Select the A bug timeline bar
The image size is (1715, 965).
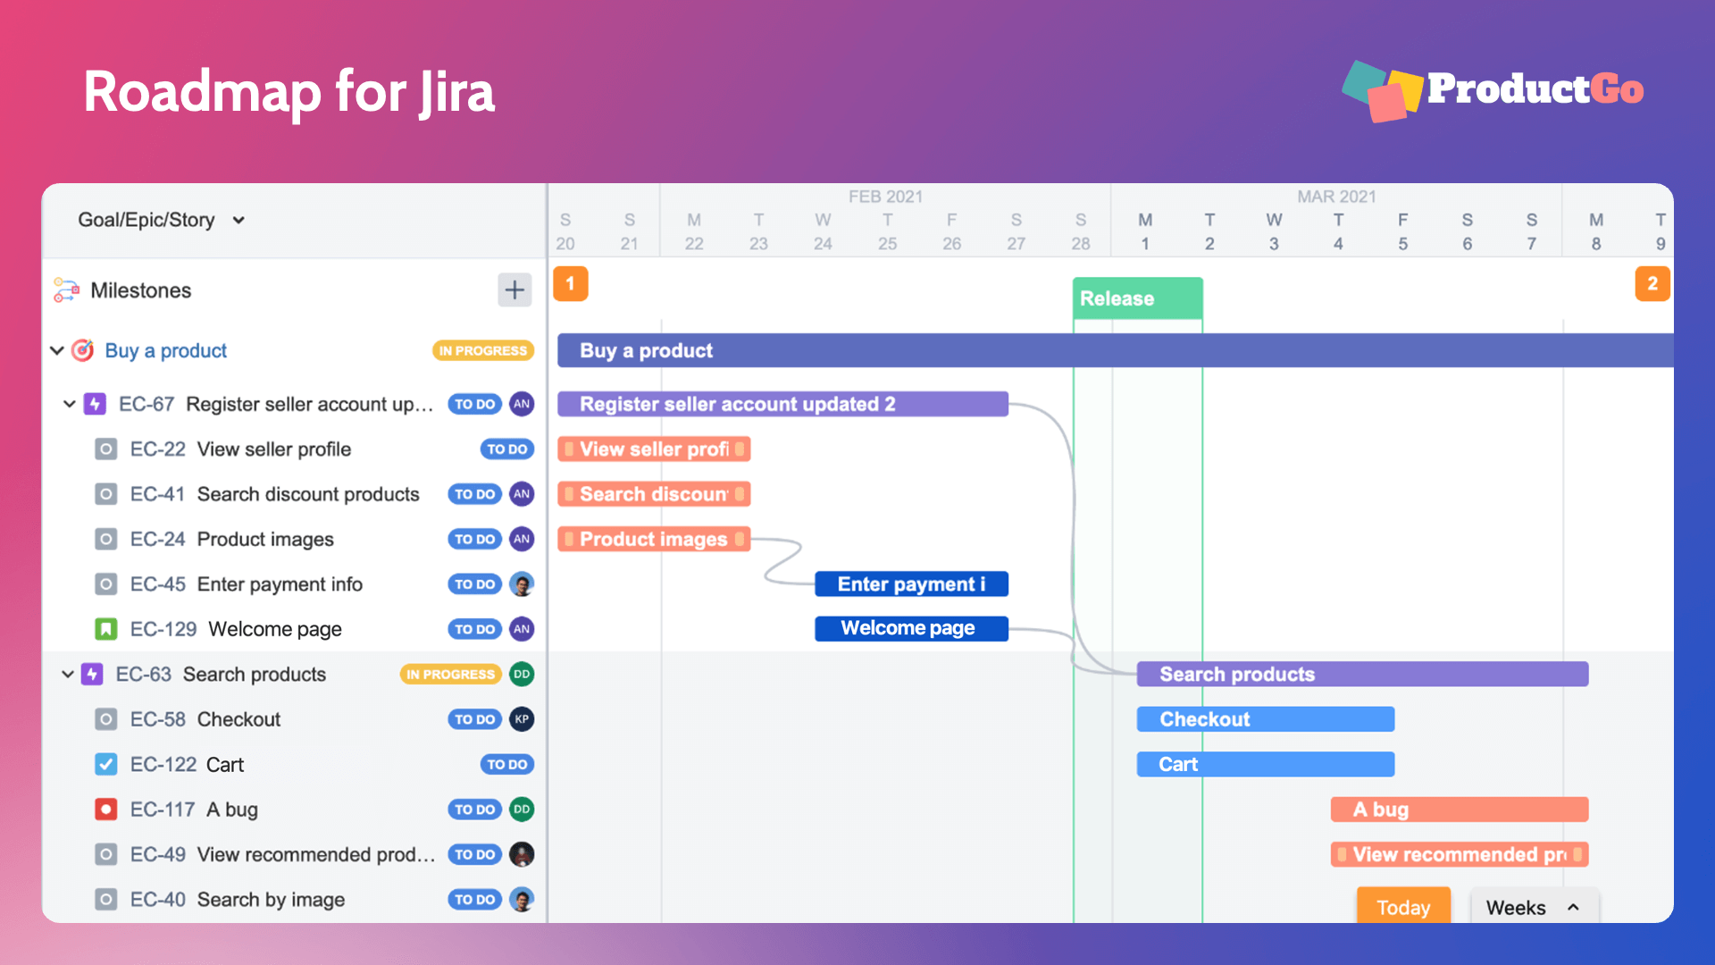tap(1460, 810)
